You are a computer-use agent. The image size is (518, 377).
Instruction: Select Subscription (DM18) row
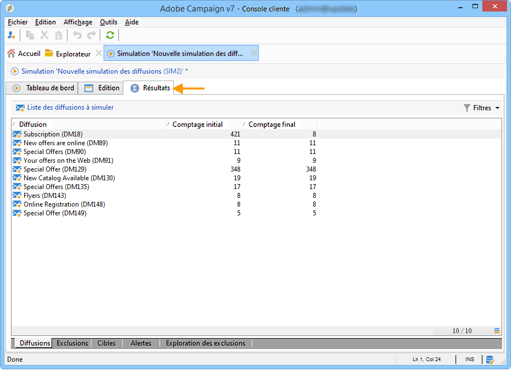[256, 134]
